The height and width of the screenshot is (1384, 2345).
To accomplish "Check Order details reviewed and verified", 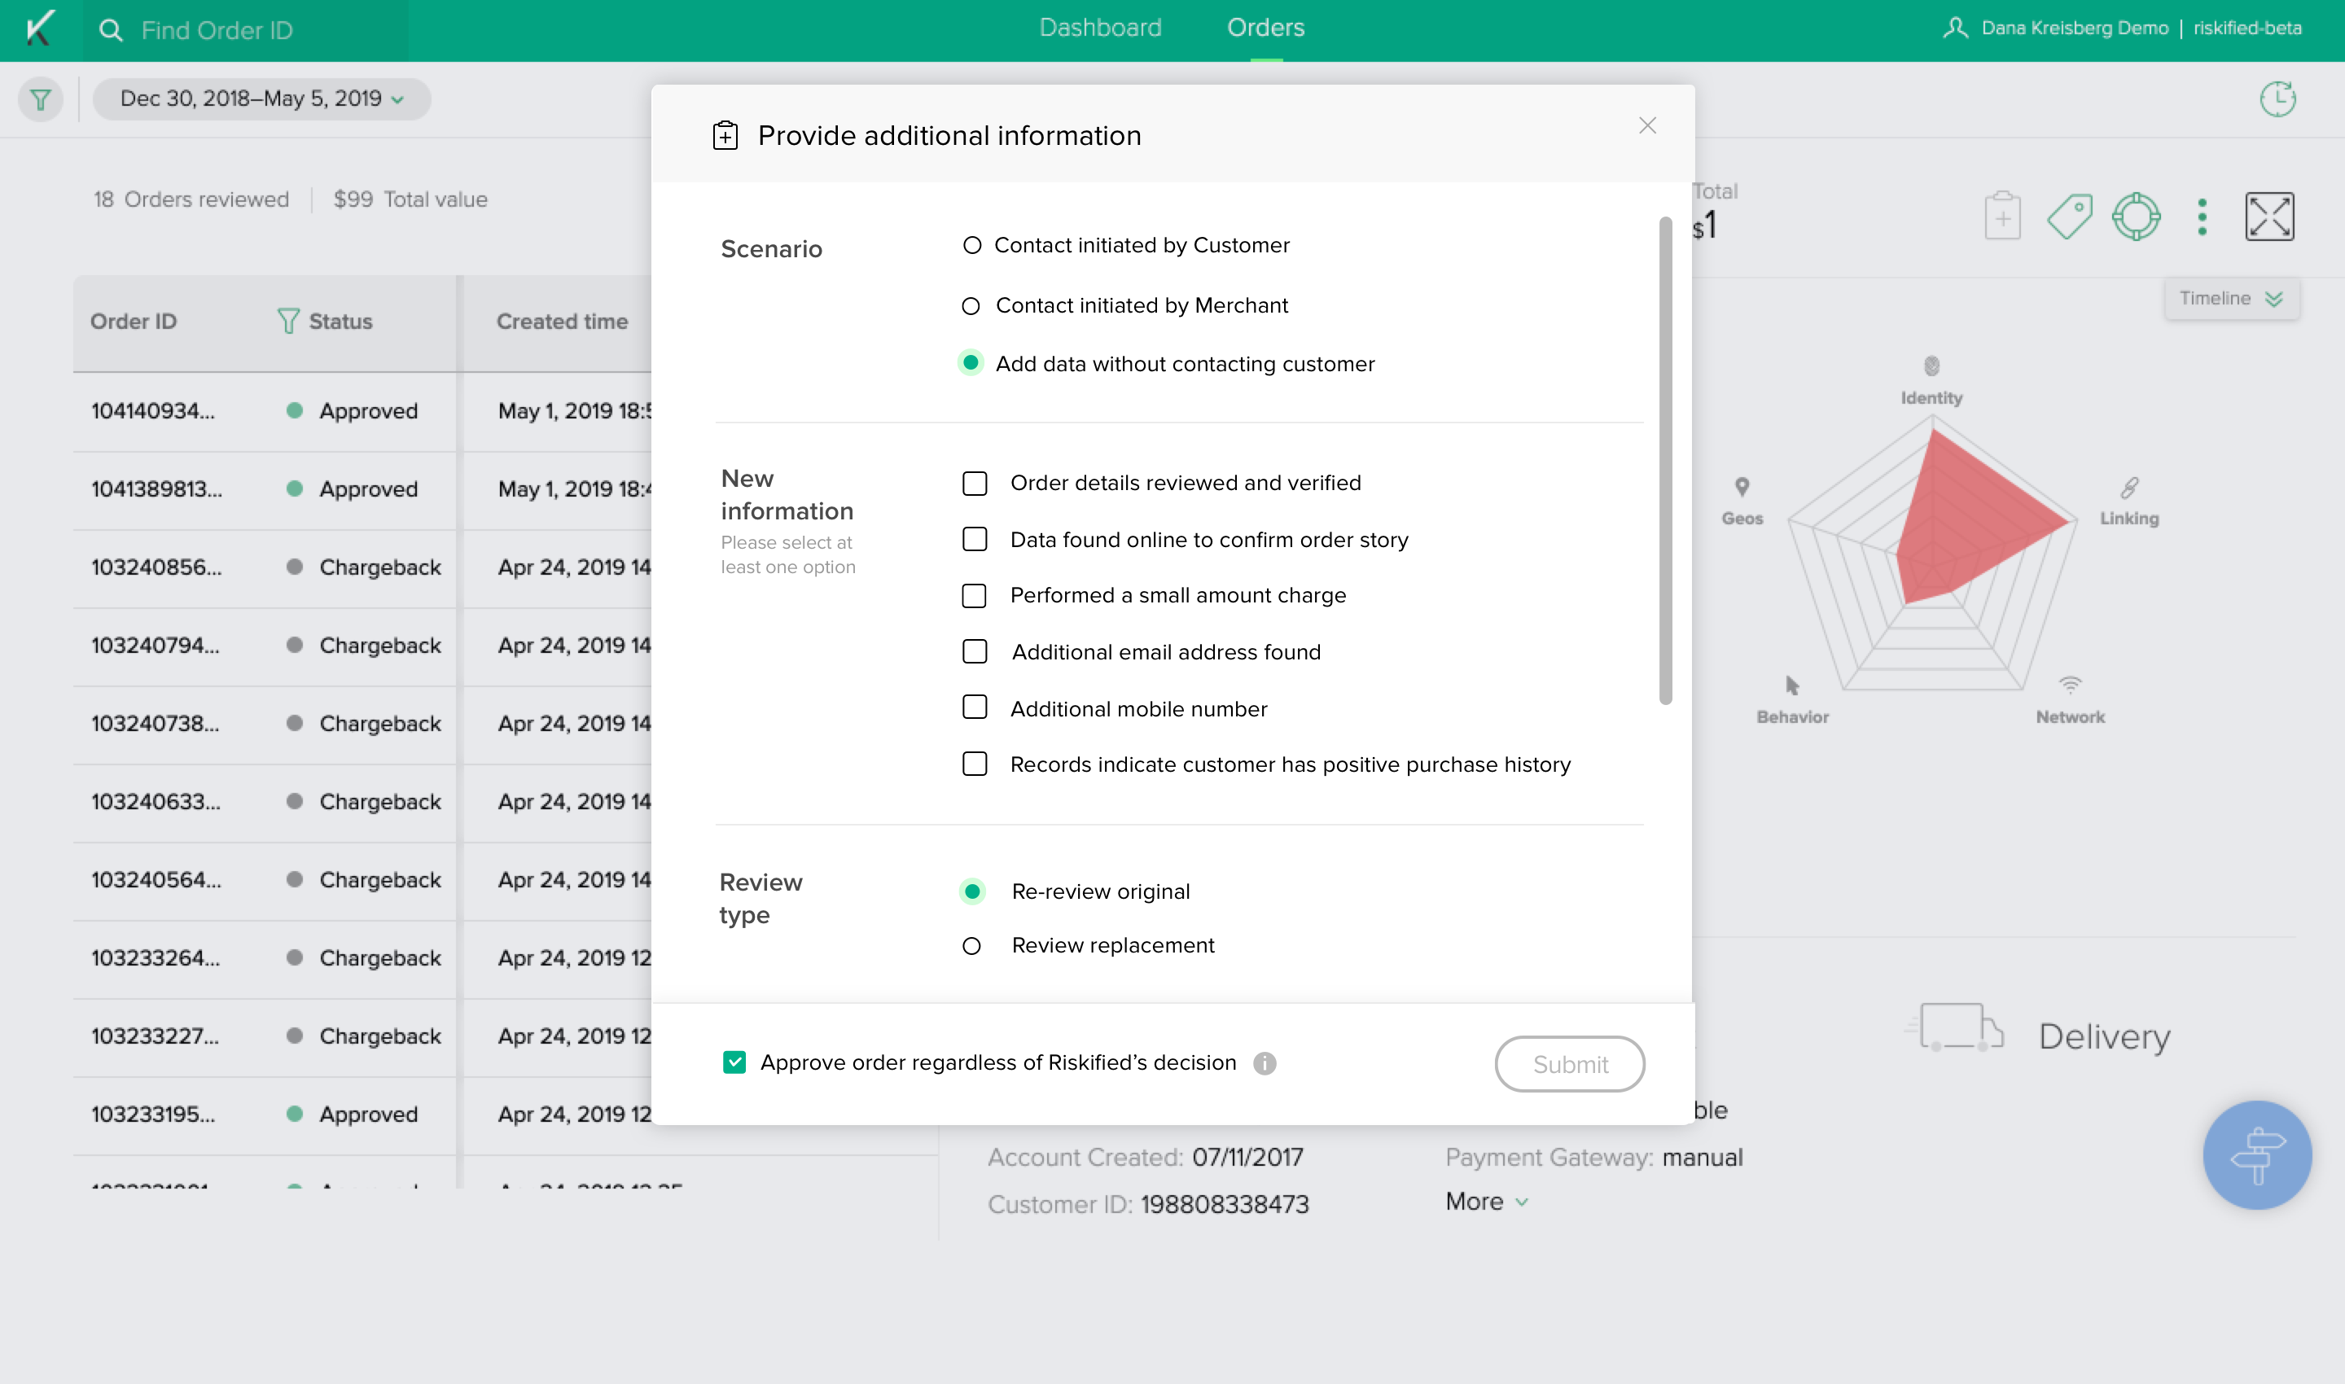I will [x=975, y=483].
